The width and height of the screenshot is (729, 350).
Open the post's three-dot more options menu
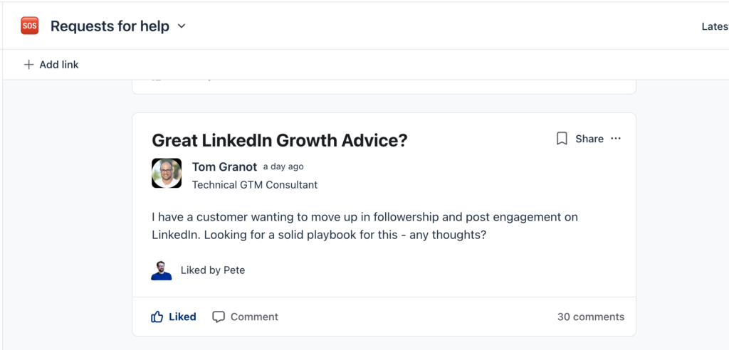(x=616, y=139)
